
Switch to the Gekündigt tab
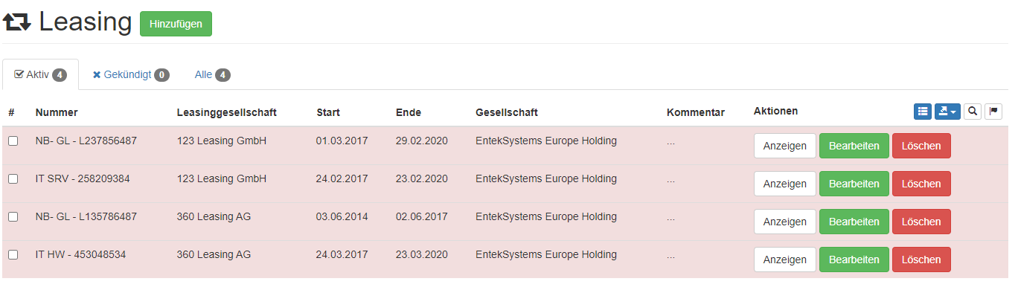click(x=131, y=75)
